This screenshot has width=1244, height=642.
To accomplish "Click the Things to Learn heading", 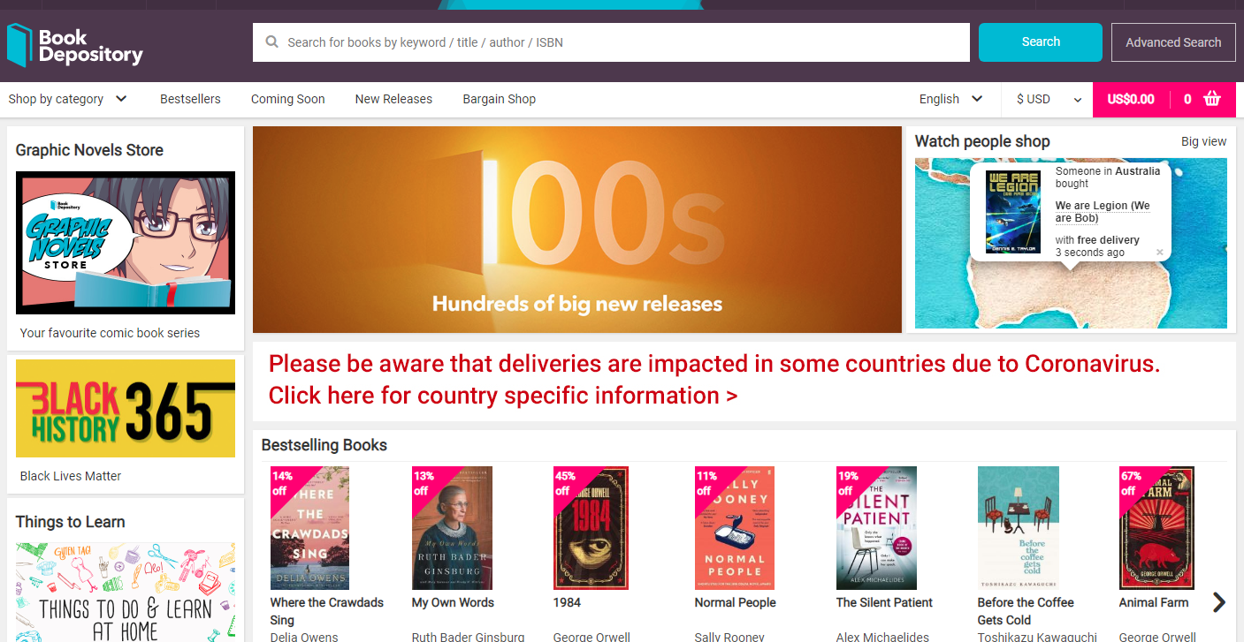I will (x=70, y=522).
